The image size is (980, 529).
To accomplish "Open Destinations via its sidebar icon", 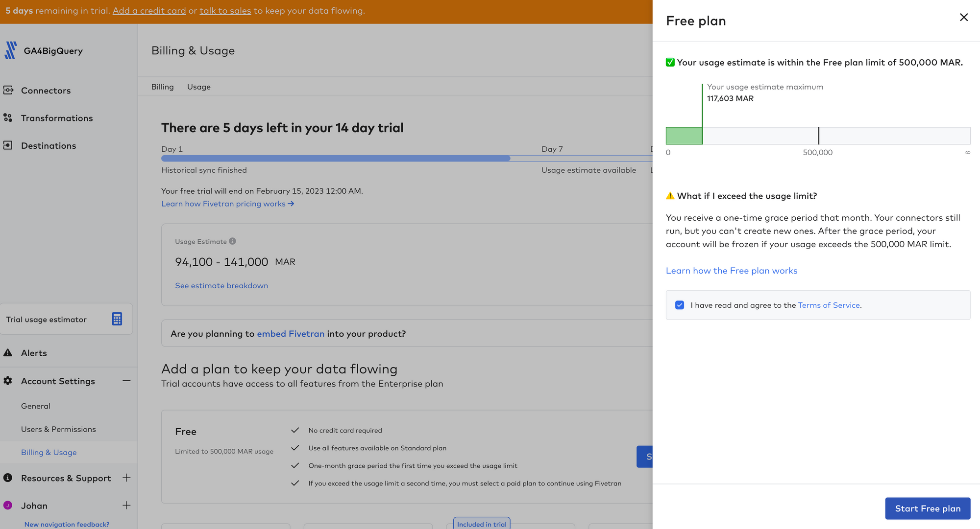I will point(8,145).
